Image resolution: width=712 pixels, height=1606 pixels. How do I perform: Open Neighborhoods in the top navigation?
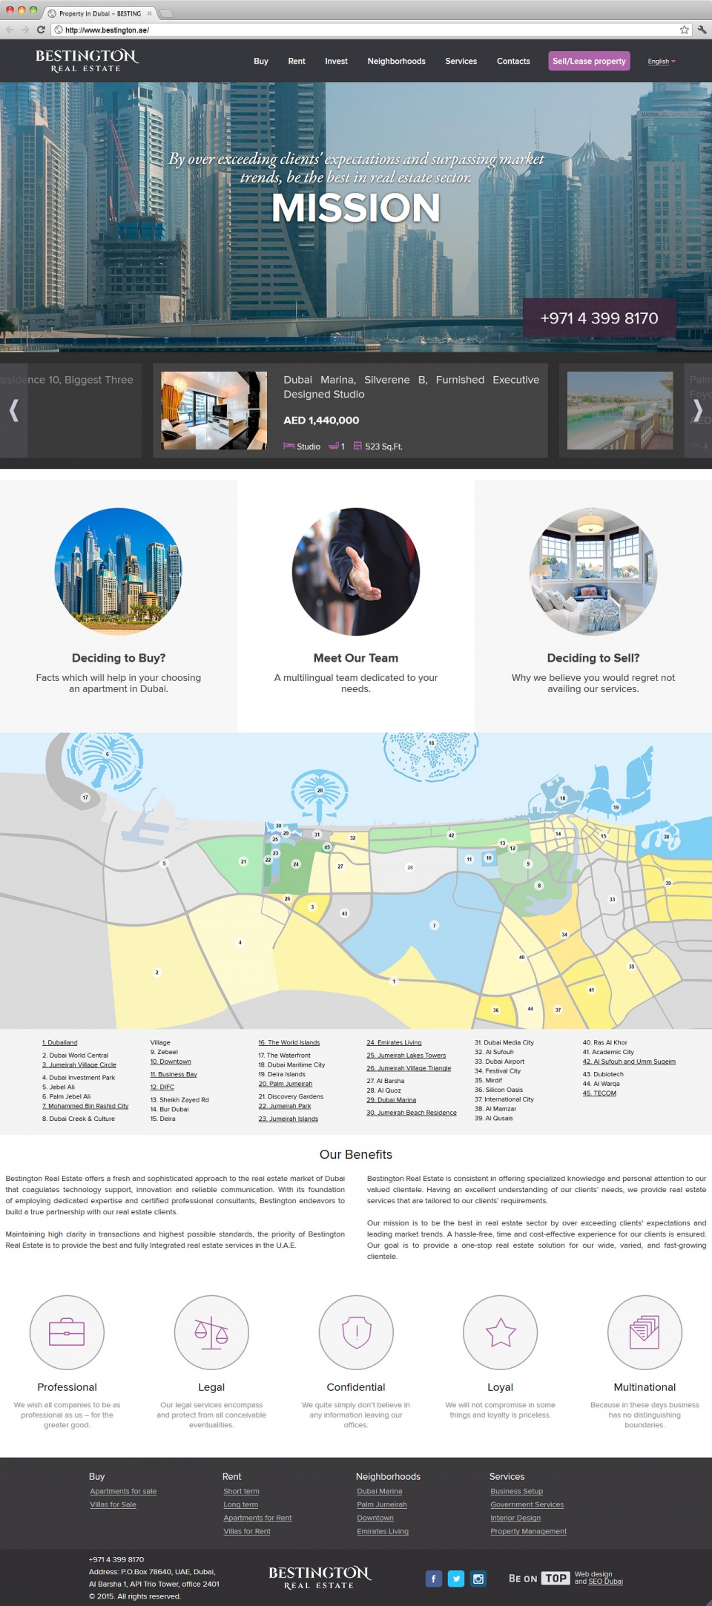tap(397, 61)
